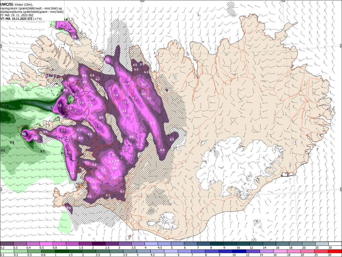Pick bottom legend navy swatch between 10 and 12
342x257 pixels.
239,251
